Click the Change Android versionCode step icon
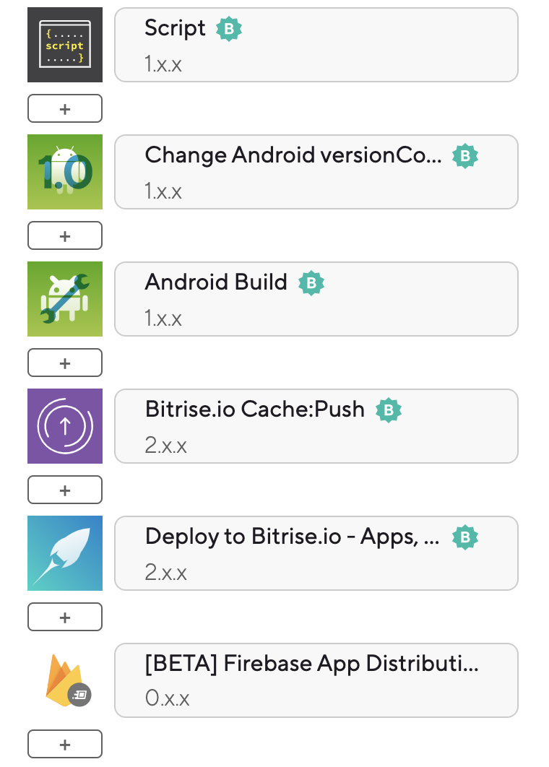Viewport: 549px width, 767px height. (x=65, y=172)
